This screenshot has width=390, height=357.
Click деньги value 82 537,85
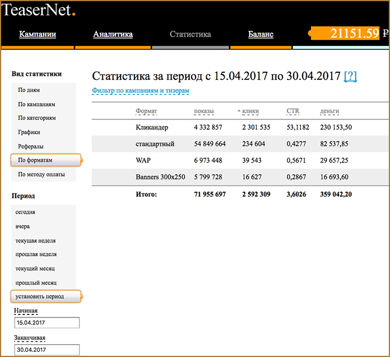click(x=334, y=144)
